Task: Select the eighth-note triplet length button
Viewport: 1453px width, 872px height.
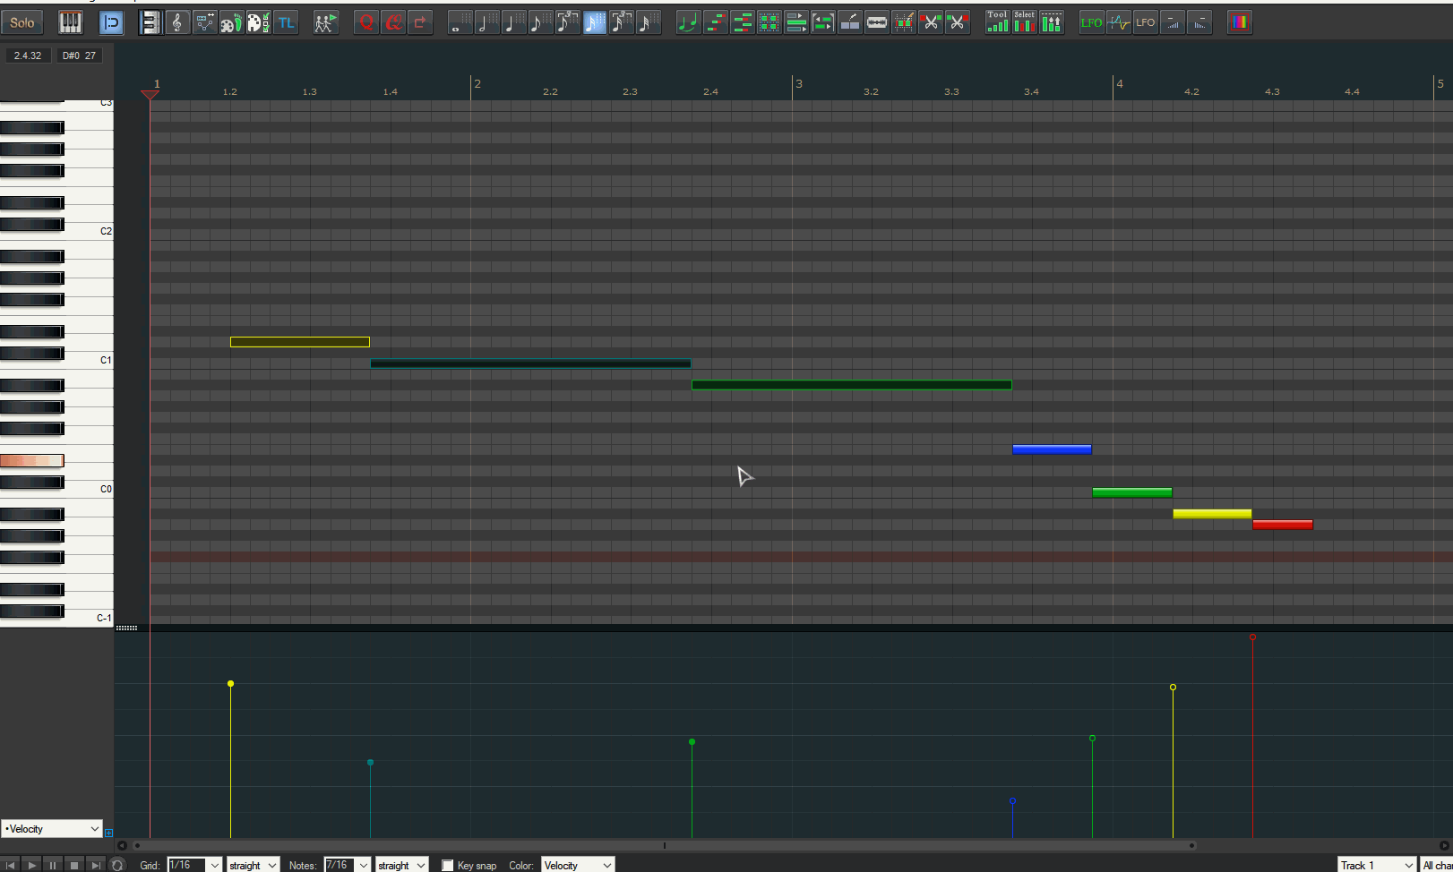Action: click(567, 22)
